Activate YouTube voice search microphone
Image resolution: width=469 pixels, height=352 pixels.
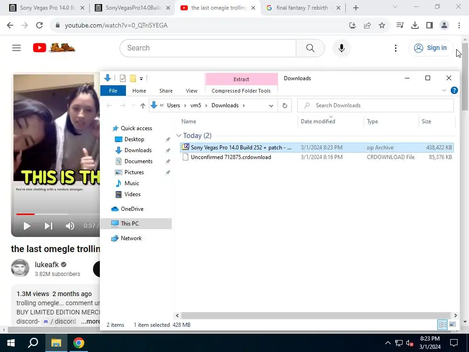[x=341, y=48]
